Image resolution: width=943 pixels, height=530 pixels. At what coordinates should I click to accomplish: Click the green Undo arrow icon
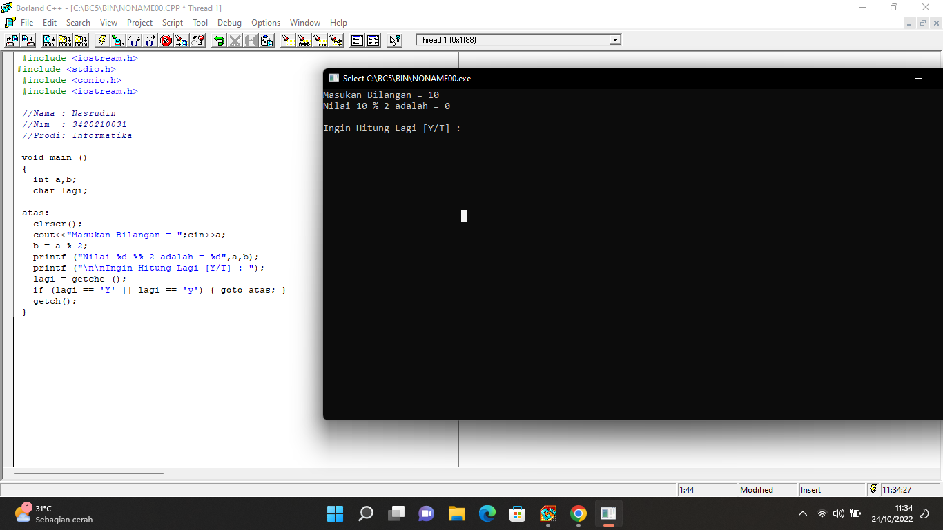click(x=220, y=40)
